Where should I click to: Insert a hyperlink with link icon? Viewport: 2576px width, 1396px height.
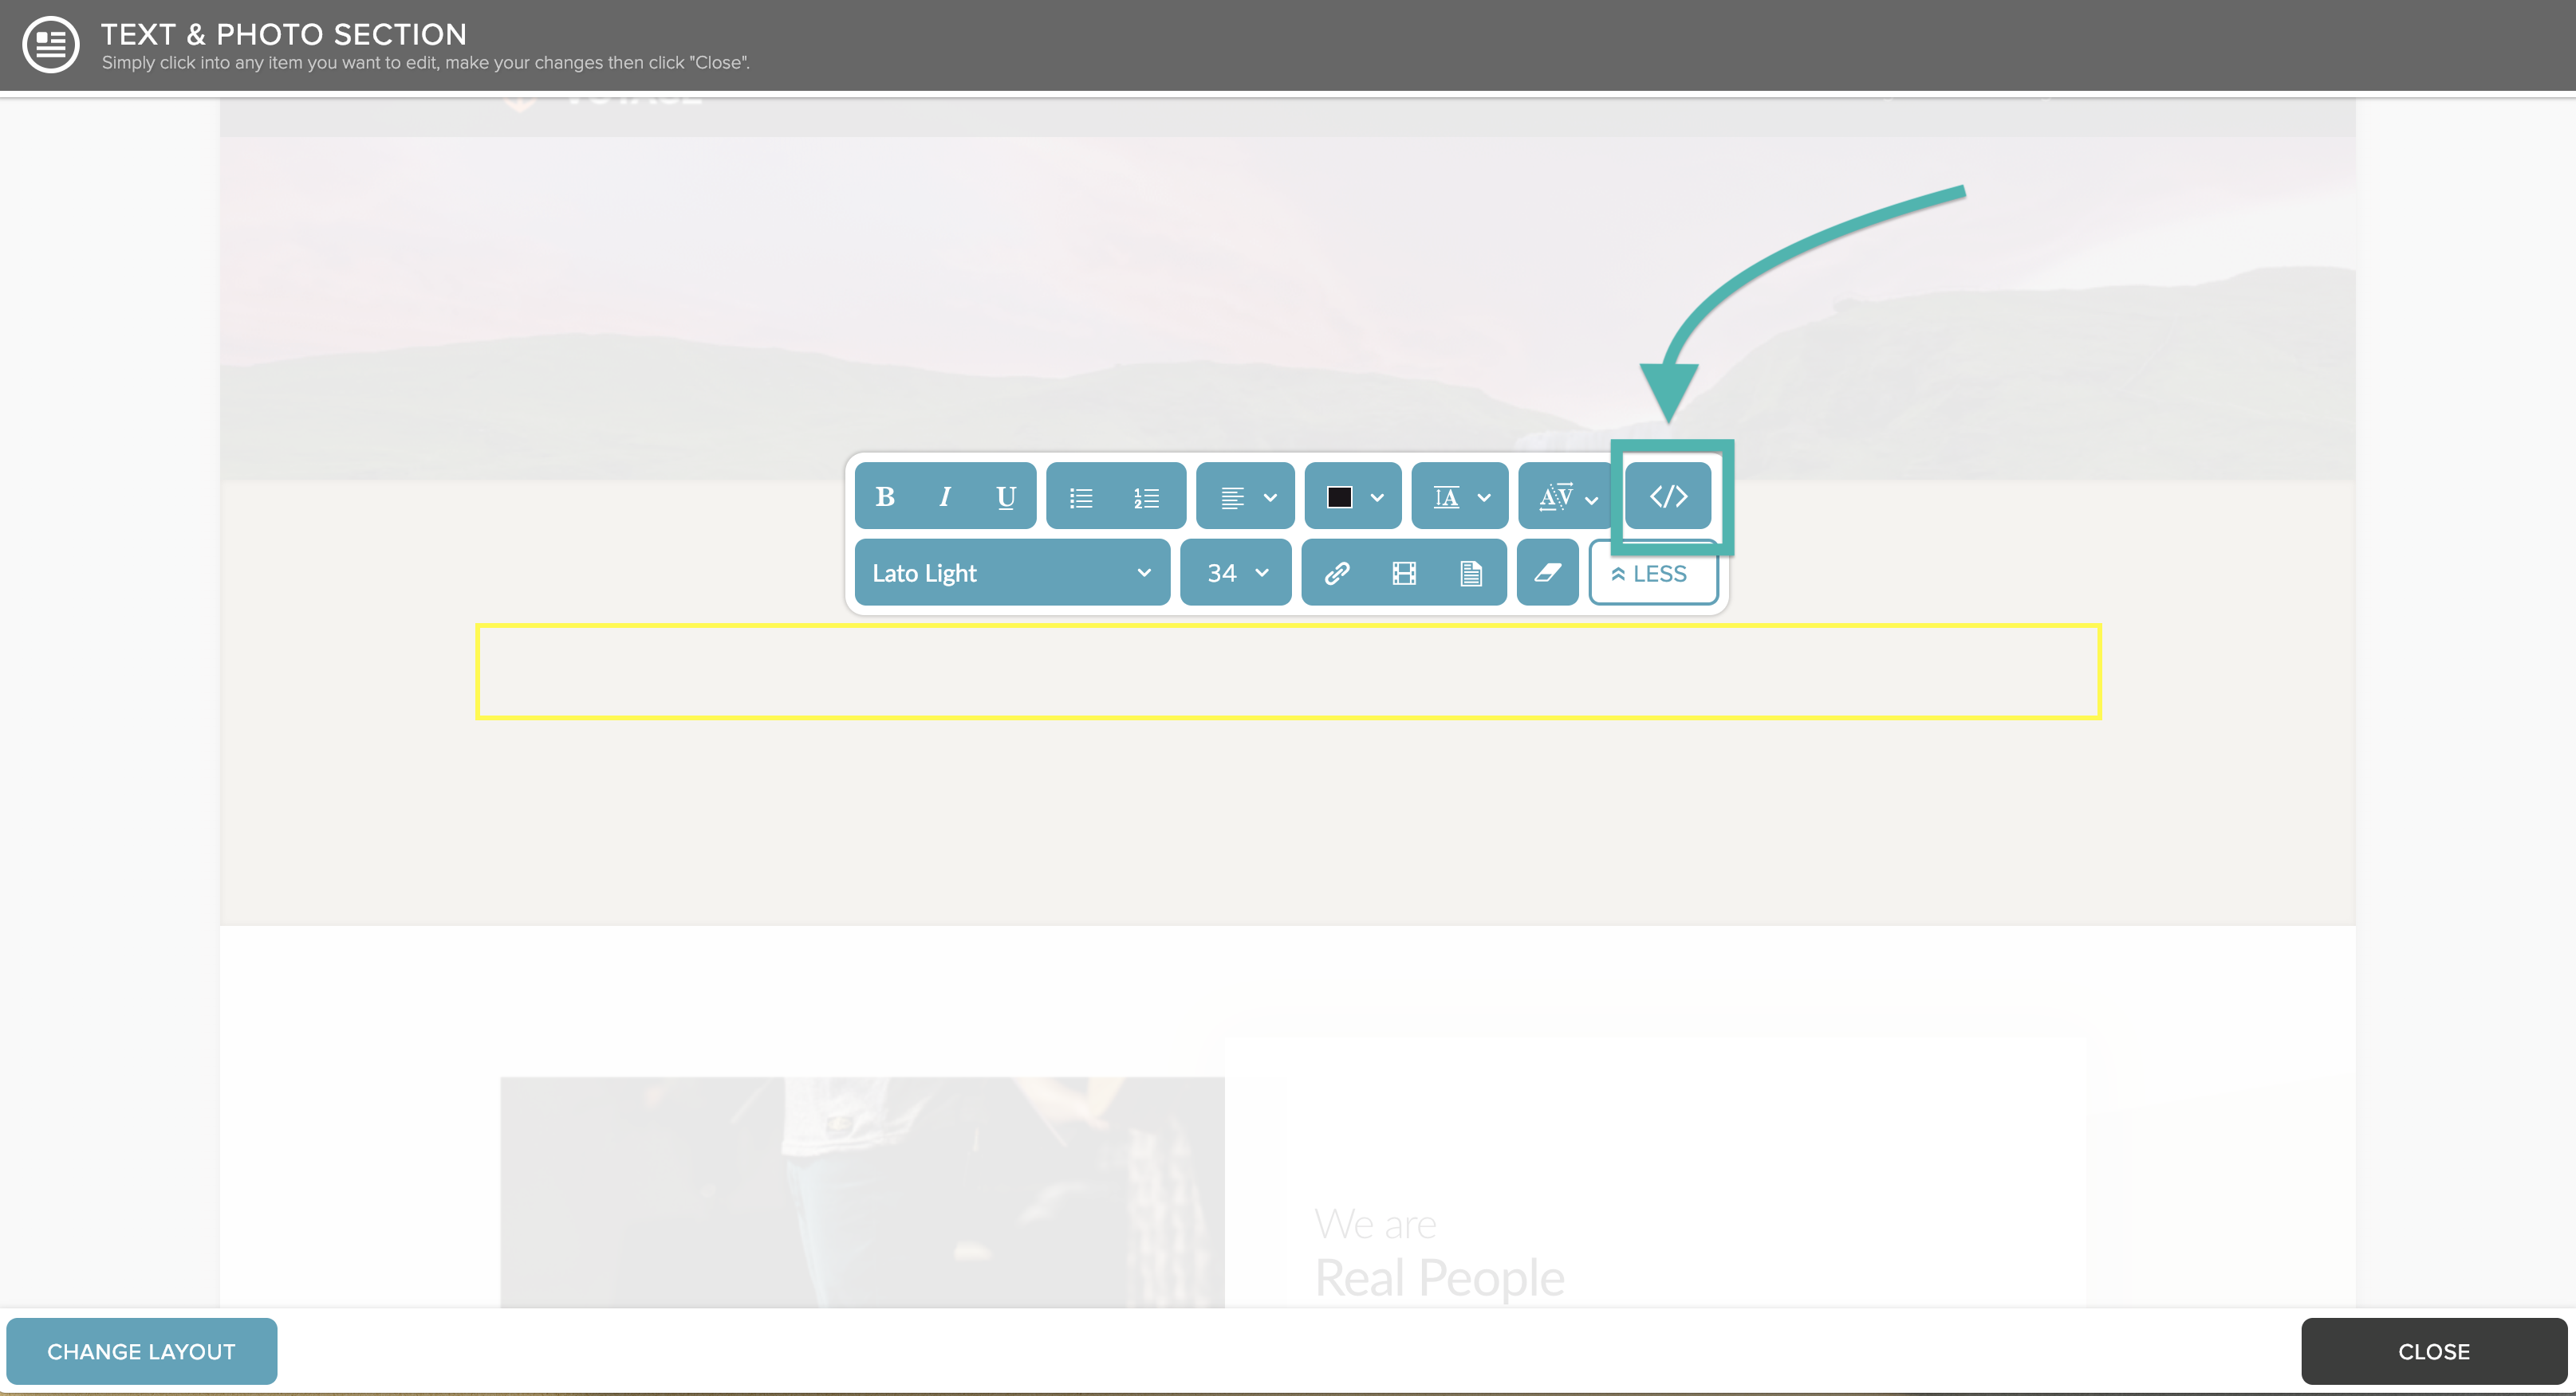(x=1337, y=573)
